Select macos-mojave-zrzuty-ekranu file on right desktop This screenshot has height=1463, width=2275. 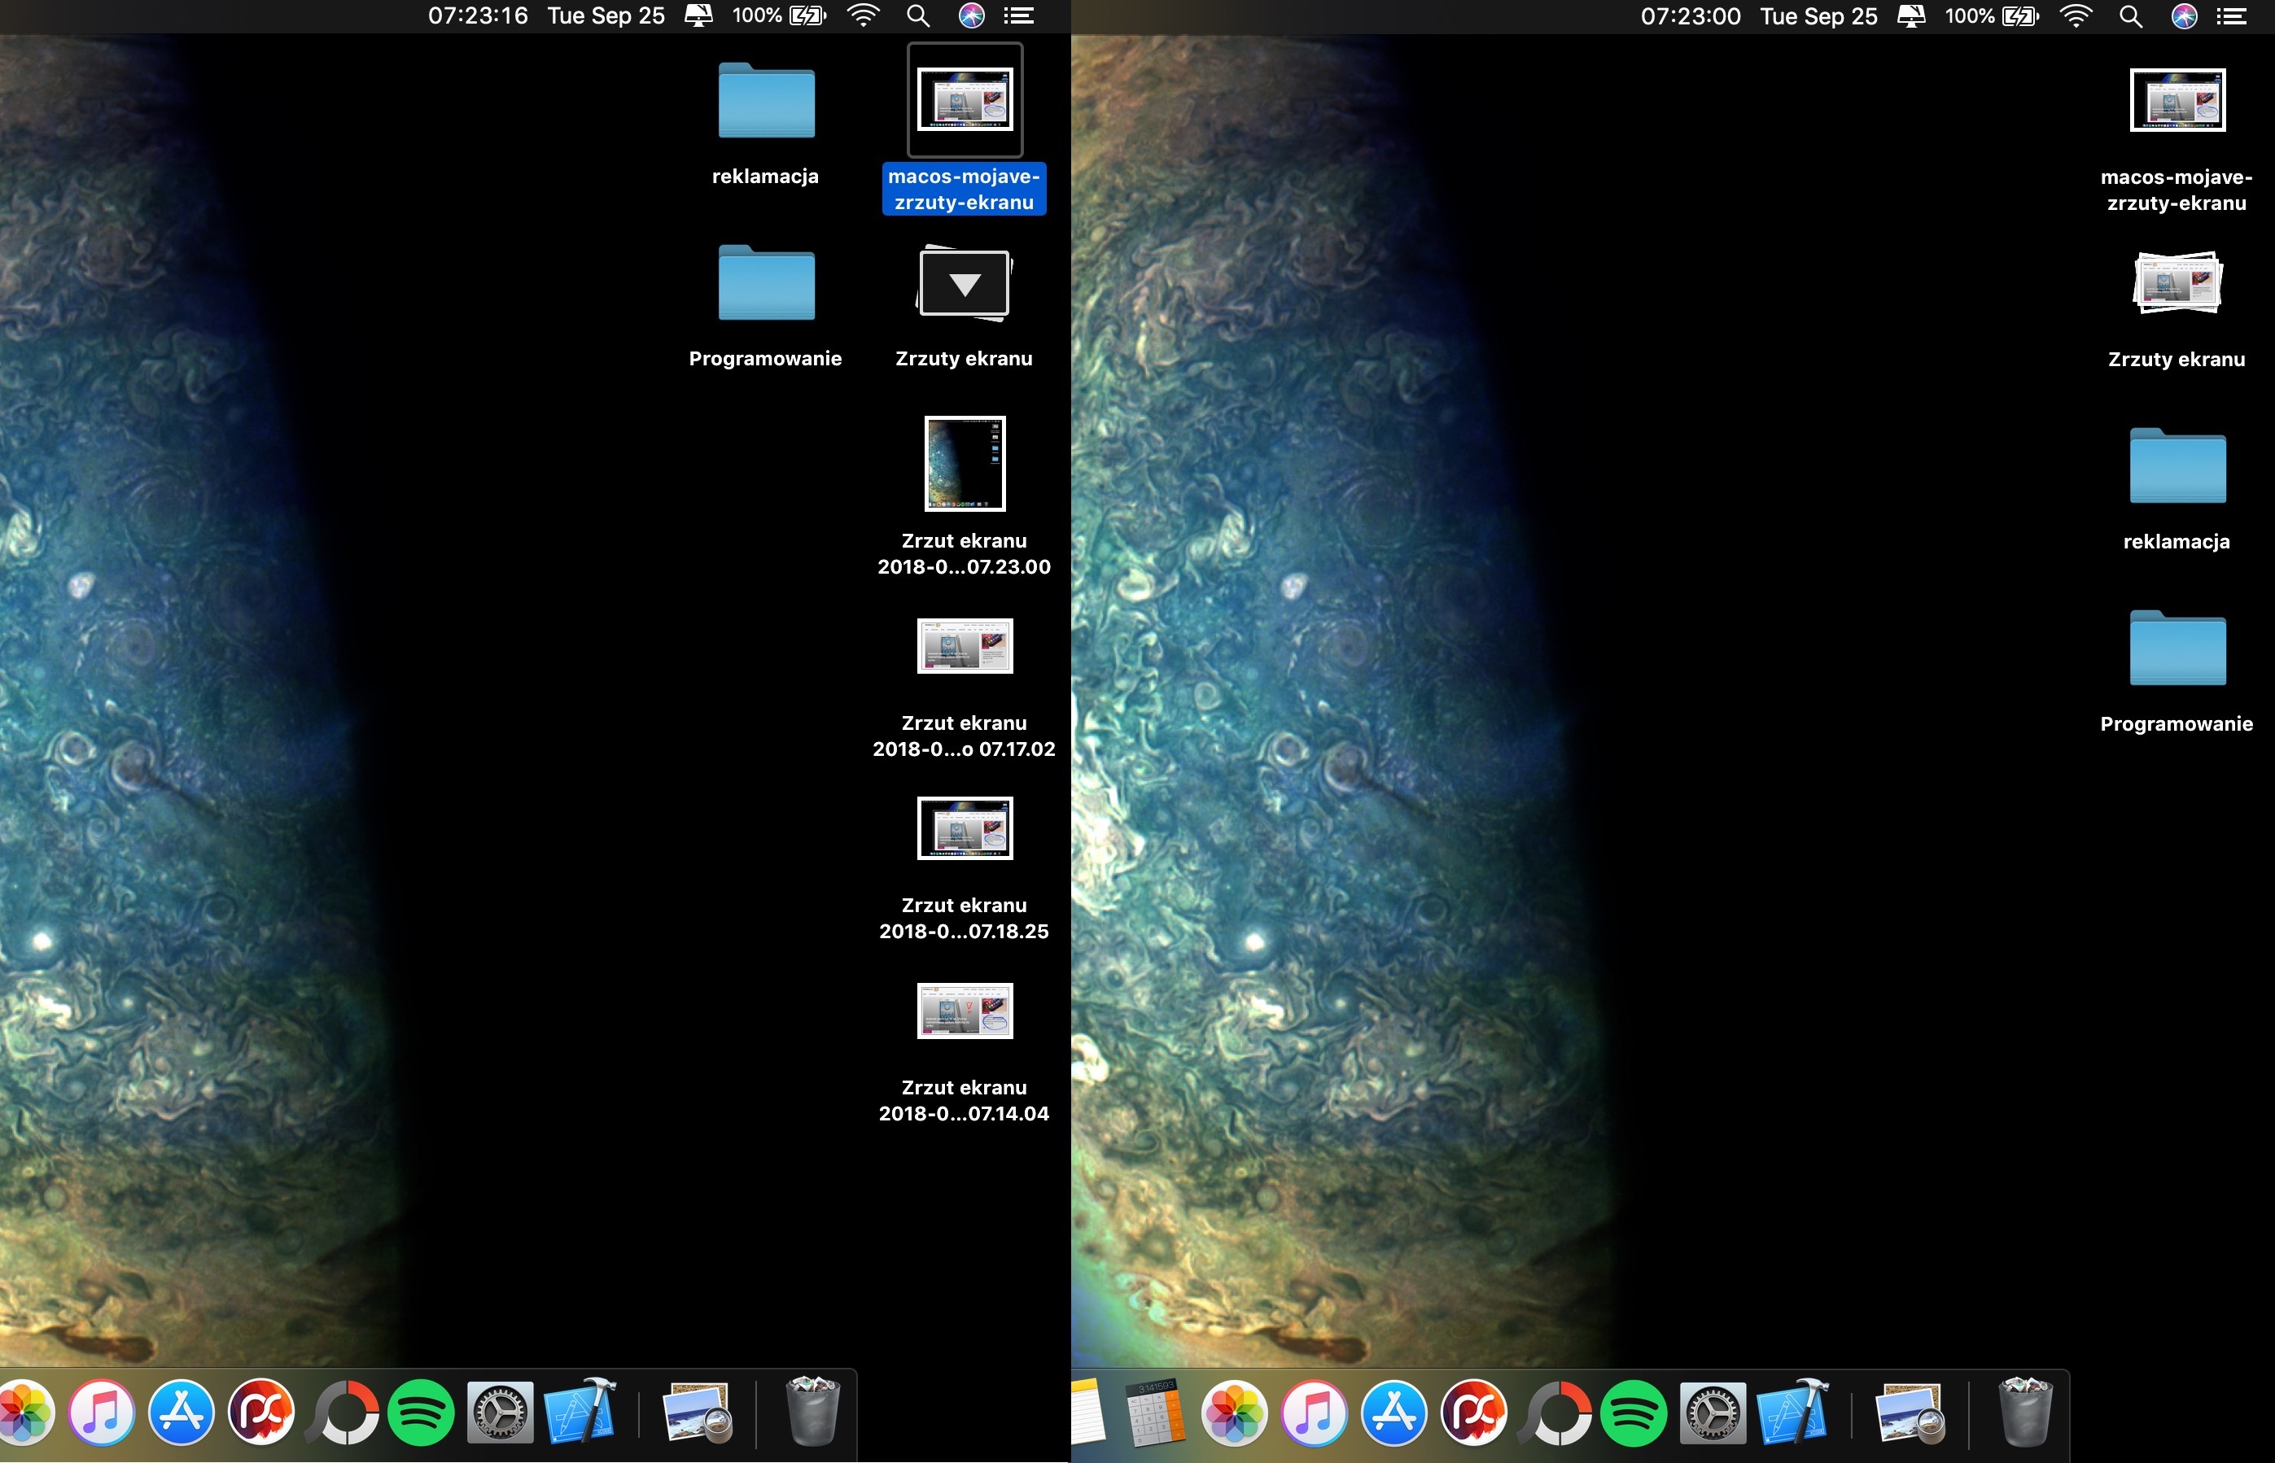coord(2177,100)
